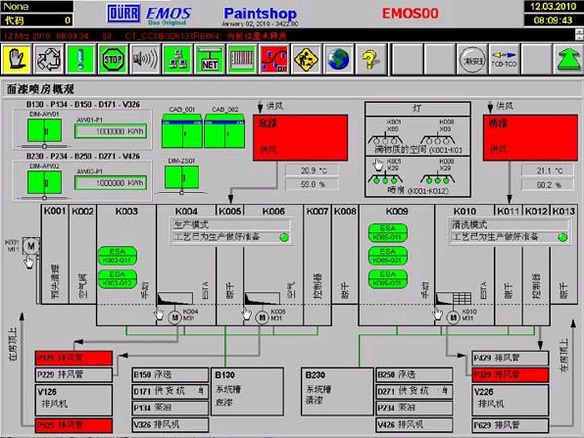584x438 pixels.
Task: Click the AW01-P1 flow value field
Action: pyautogui.click(x=111, y=131)
